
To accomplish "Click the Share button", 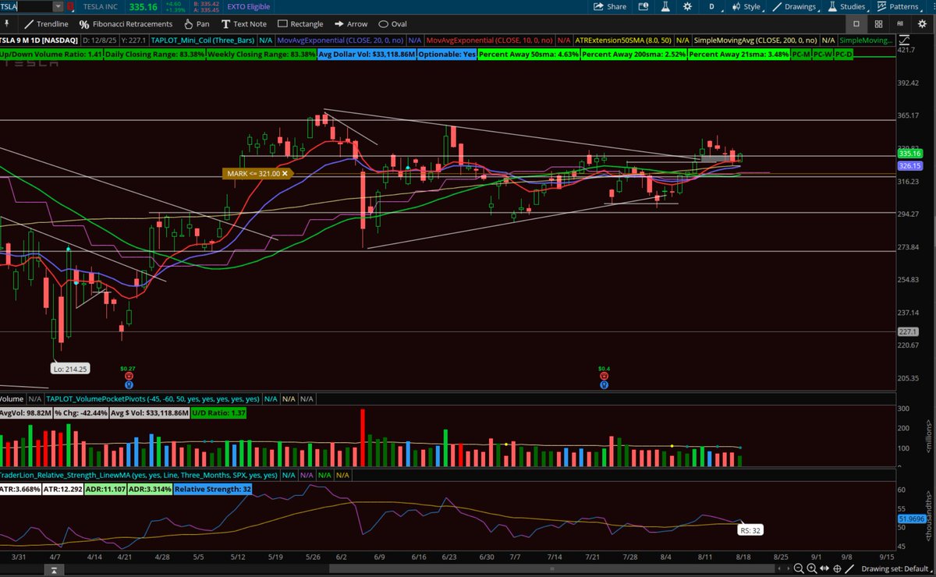I will click(609, 6).
